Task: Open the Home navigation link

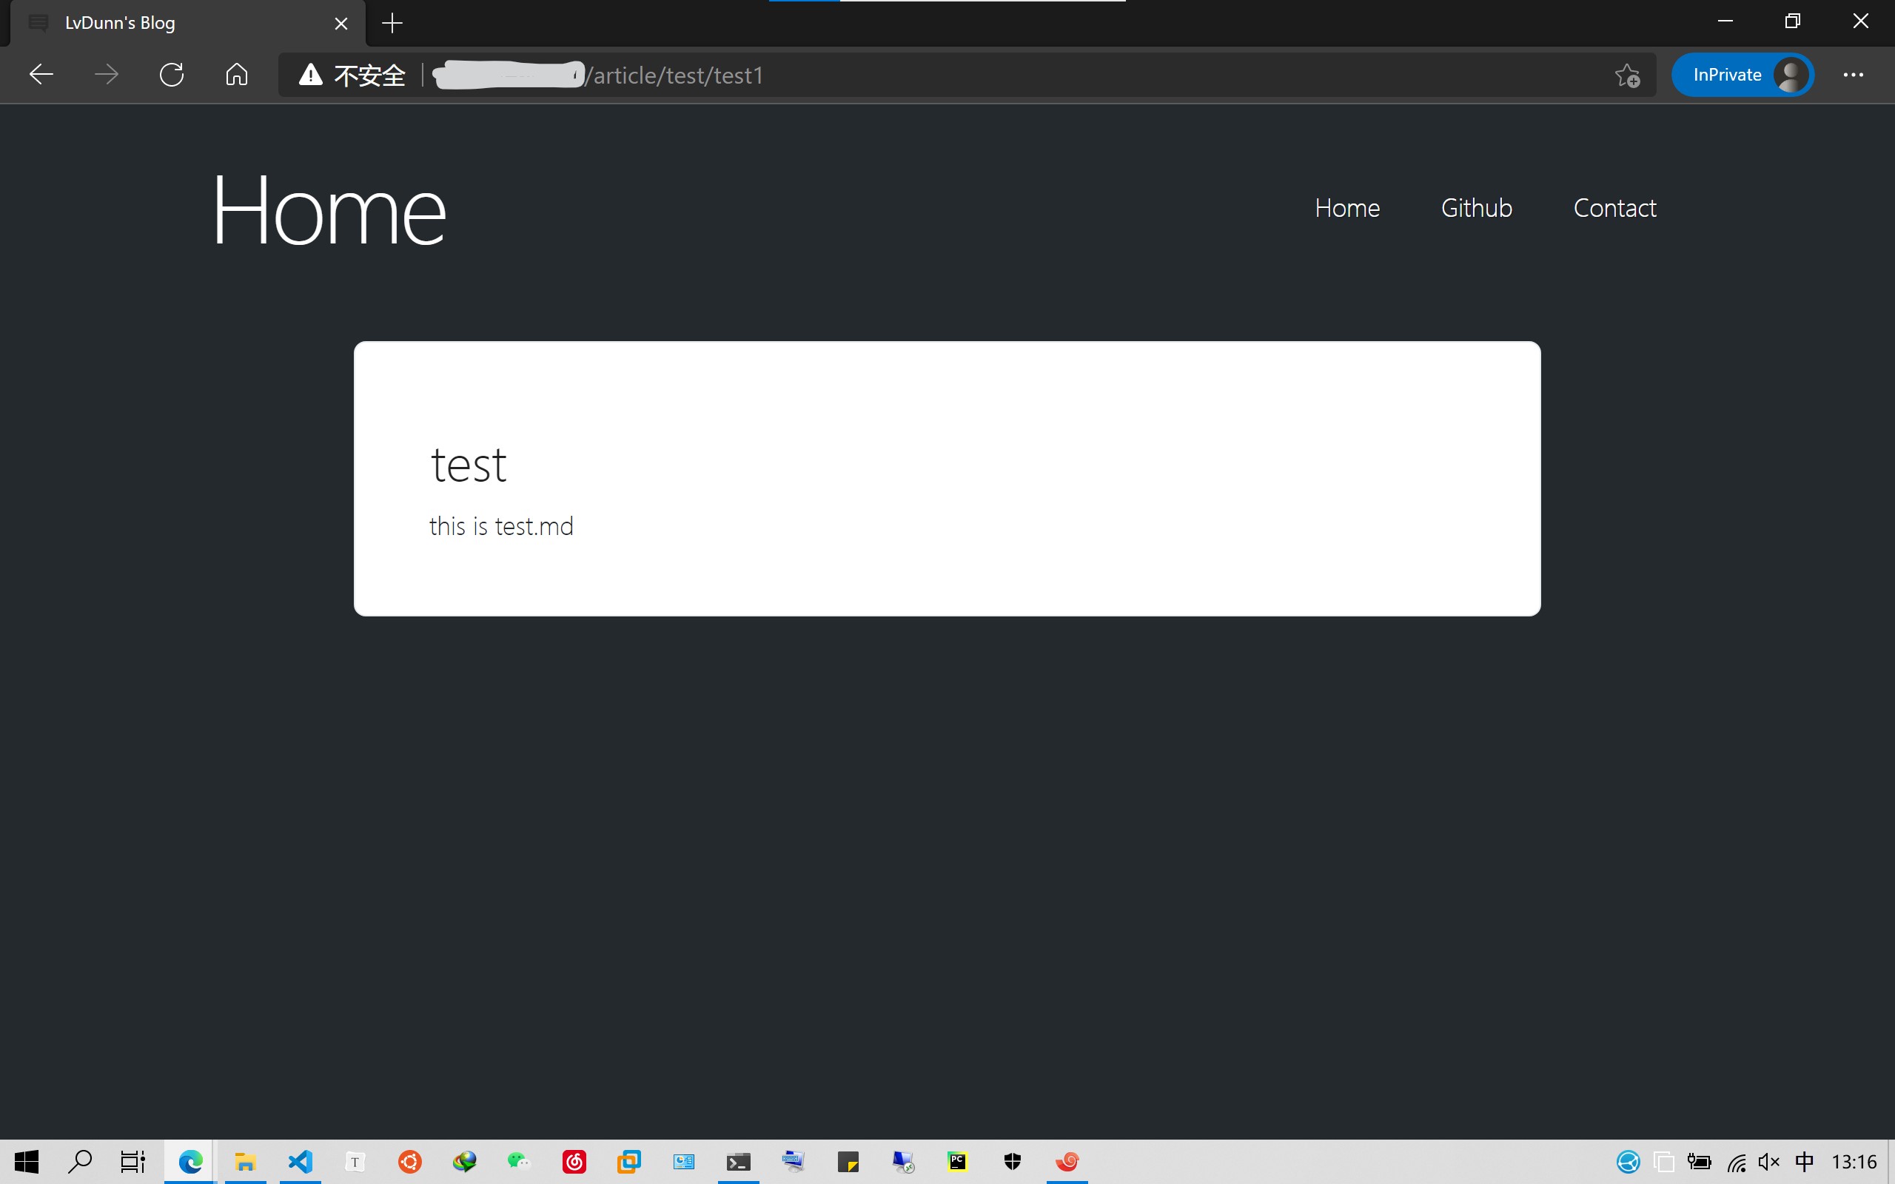Action: pyautogui.click(x=1347, y=208)
